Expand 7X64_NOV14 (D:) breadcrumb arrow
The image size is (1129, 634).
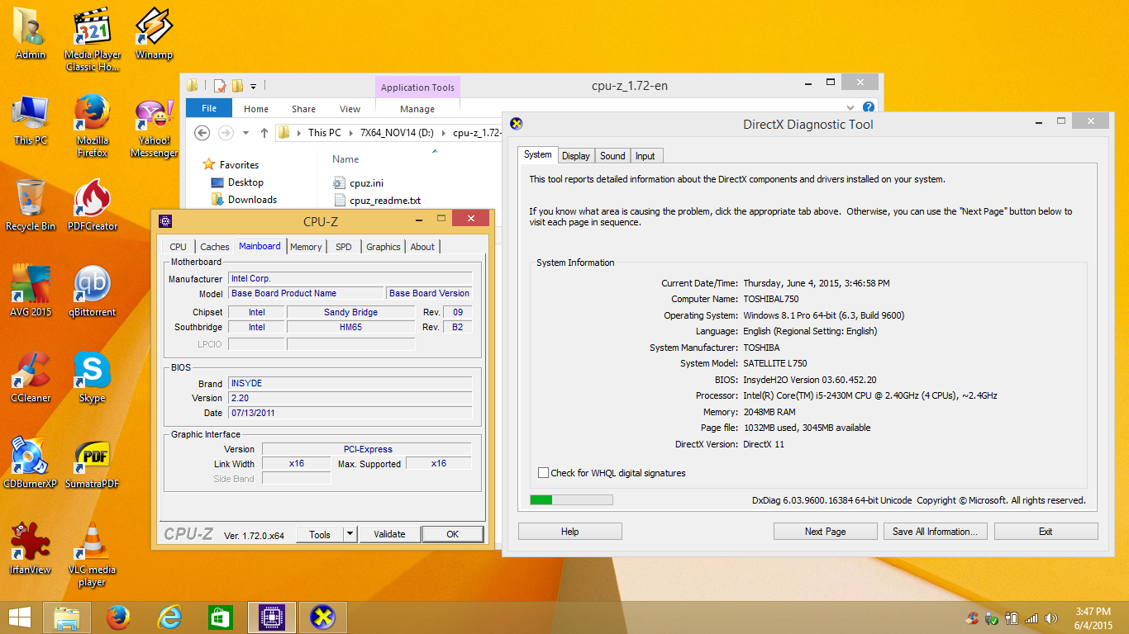pos(443,133)
